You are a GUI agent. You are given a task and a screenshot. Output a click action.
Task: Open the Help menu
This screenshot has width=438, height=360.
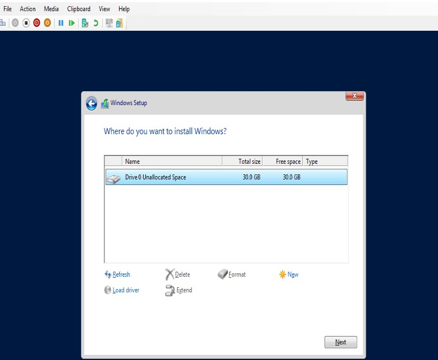[x=124, y=9]
